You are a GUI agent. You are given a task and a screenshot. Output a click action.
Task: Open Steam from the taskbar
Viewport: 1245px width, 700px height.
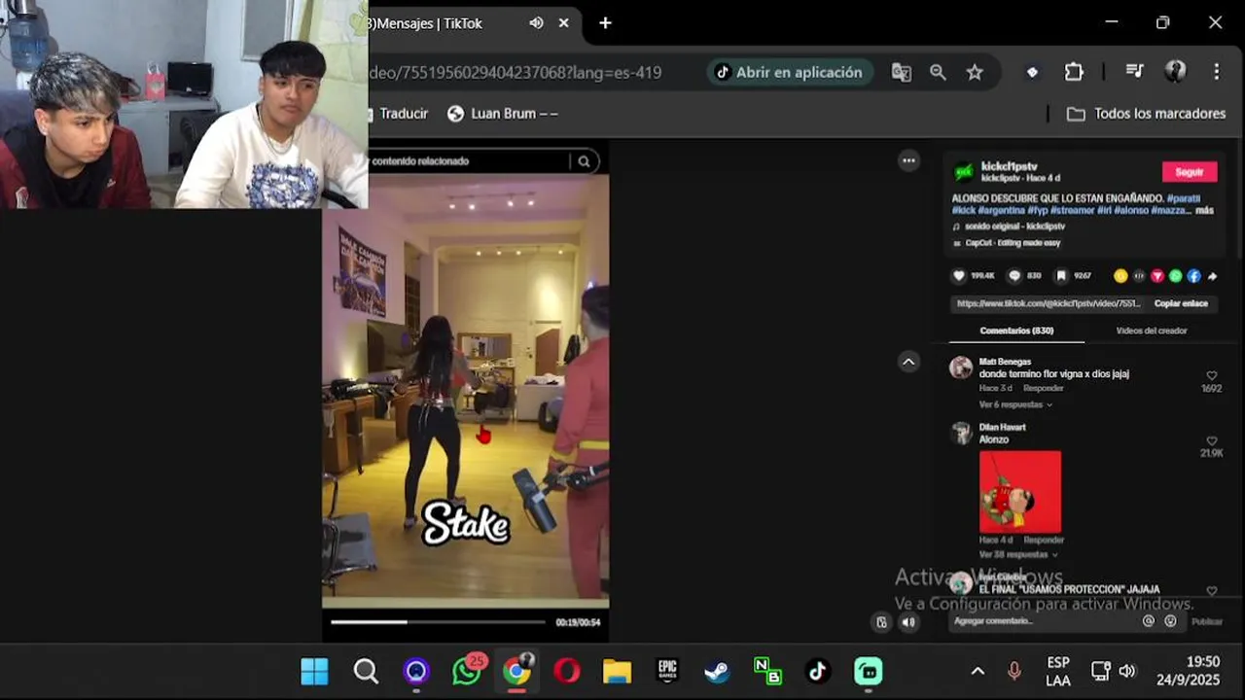click(x=717, y=671)
